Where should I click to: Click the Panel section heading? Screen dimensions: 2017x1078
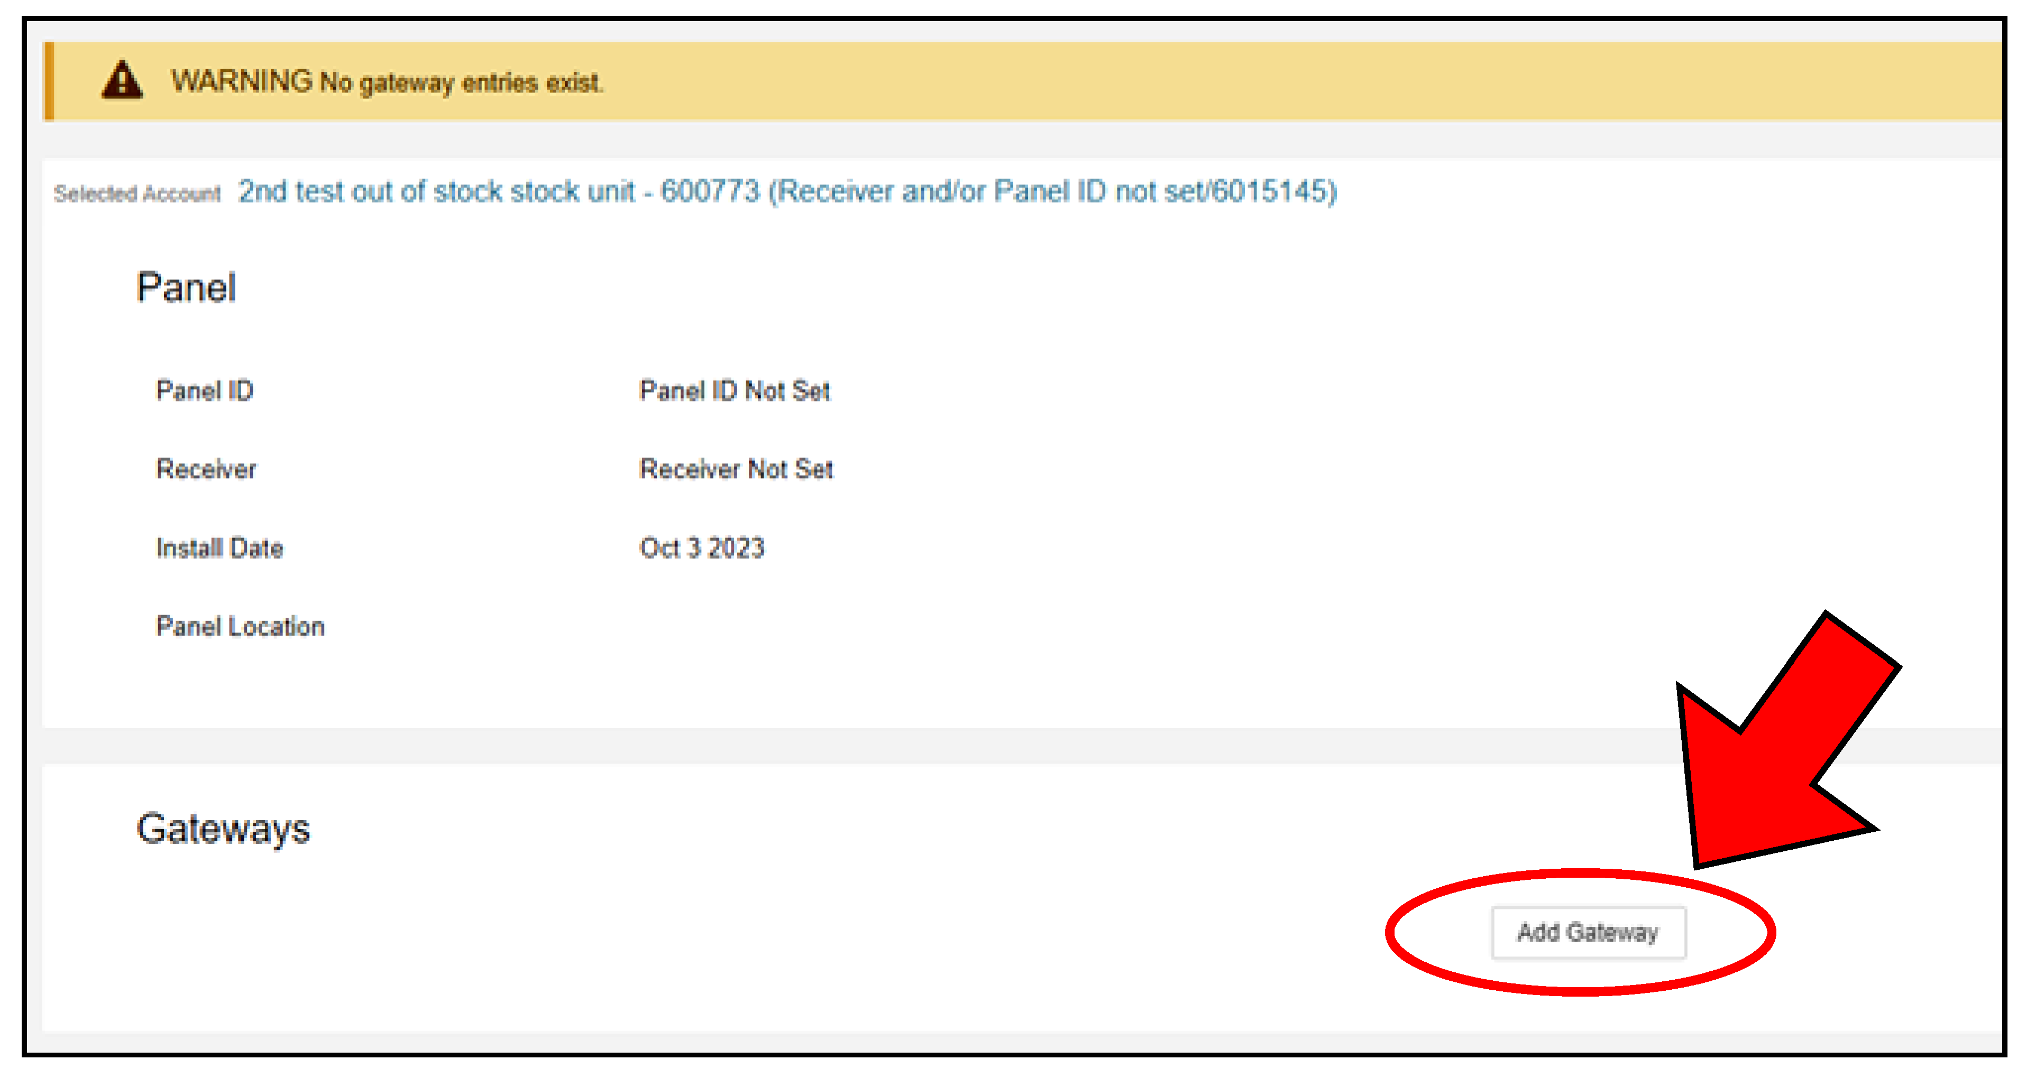[186, 287]
